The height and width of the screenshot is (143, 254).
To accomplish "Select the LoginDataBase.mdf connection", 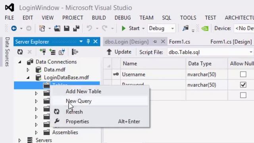I will click(x=66, y=77).
